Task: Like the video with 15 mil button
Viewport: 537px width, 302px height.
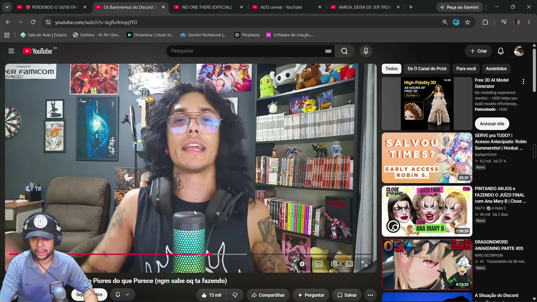Action: (211, 295)
